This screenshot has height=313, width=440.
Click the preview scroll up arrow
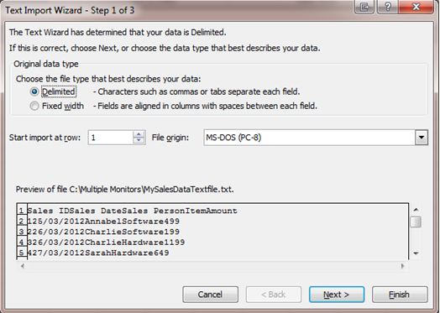tap(416, 210)
